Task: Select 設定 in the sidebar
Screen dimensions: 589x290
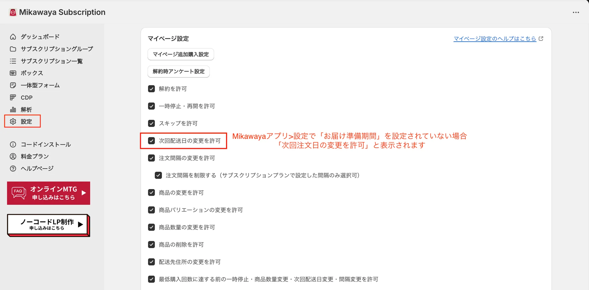Action: coord(26,122)
